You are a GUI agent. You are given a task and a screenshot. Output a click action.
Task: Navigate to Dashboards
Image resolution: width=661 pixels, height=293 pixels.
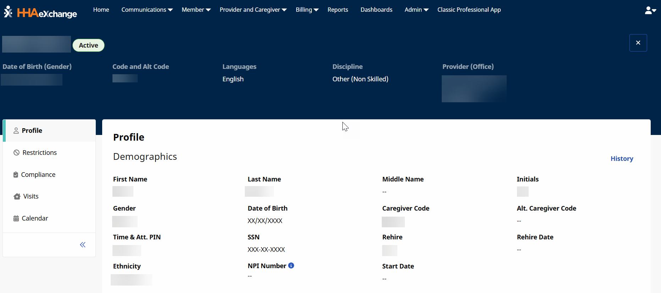coord(376,10)
